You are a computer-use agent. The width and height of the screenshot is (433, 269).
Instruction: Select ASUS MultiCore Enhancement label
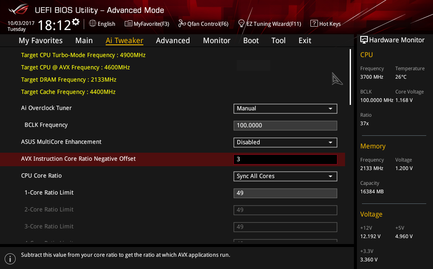point(61,142)
